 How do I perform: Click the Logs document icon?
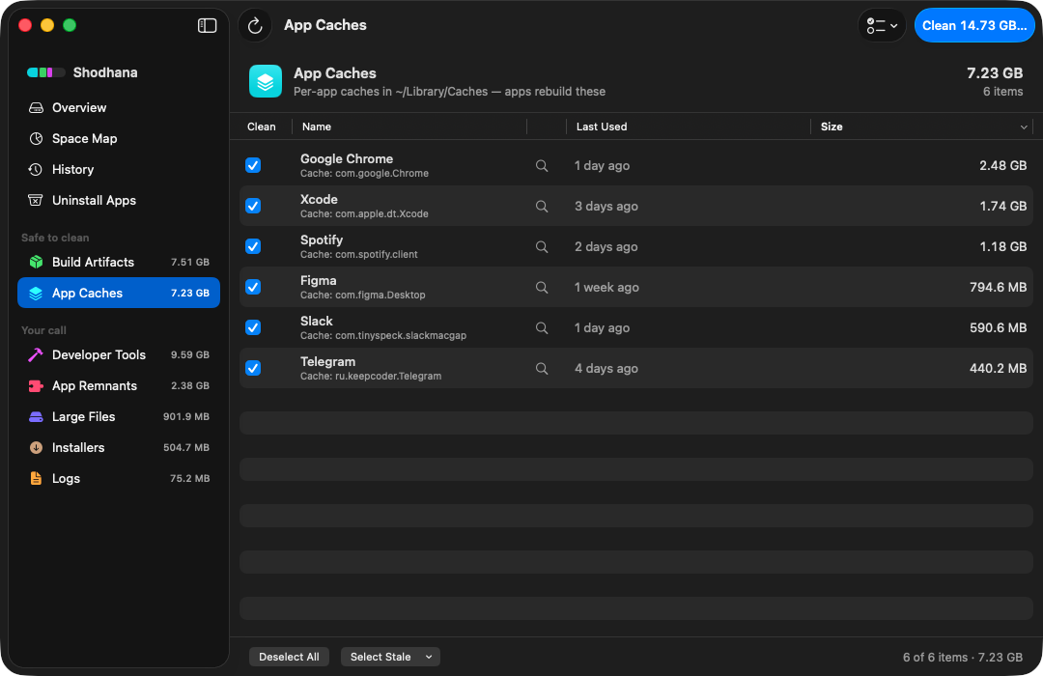tap(36, 478)
